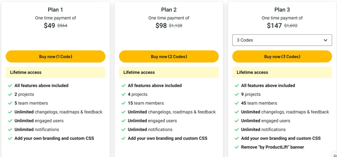The image size is (337, 157).
Task: Click Buy now (3 Codes) button
Action: pos(282,57)
